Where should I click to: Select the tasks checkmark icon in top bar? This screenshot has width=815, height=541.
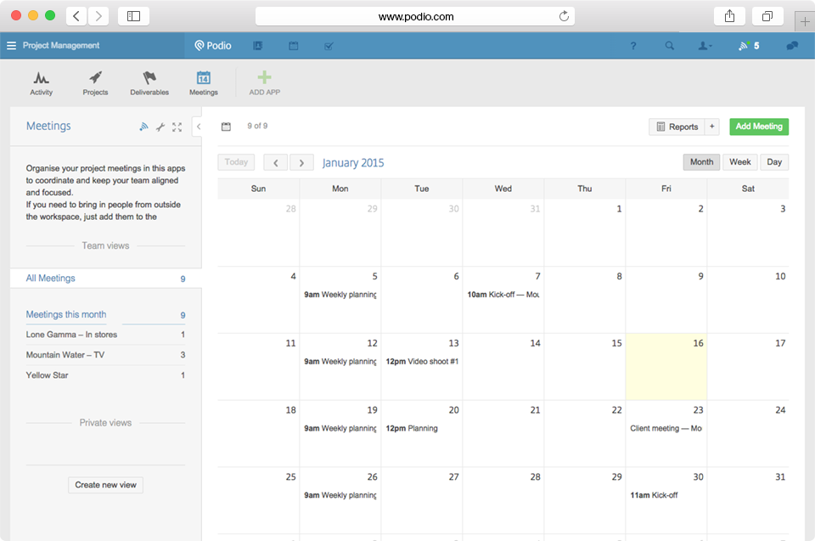point(329,46)
